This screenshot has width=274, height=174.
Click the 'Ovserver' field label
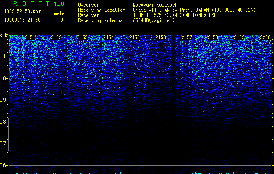[88, 5]
